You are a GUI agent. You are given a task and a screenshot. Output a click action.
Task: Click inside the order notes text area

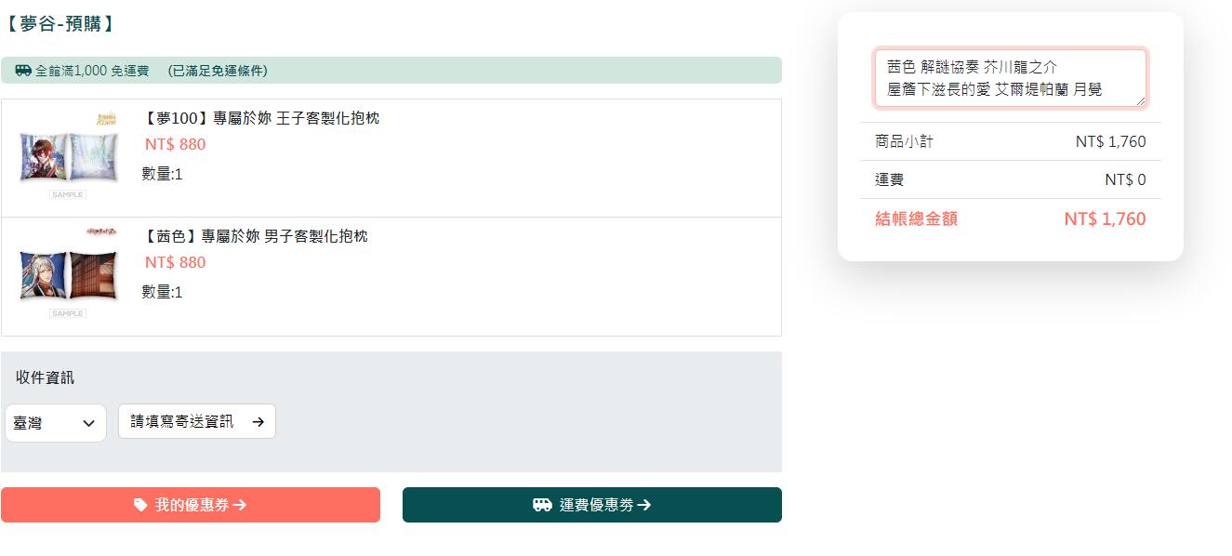tap(1011, 78)
